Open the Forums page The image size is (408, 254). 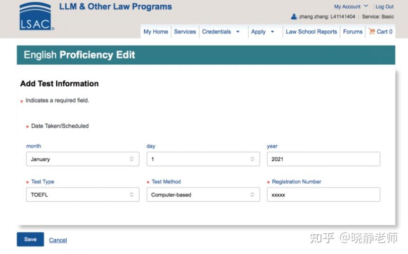point(353,32)
